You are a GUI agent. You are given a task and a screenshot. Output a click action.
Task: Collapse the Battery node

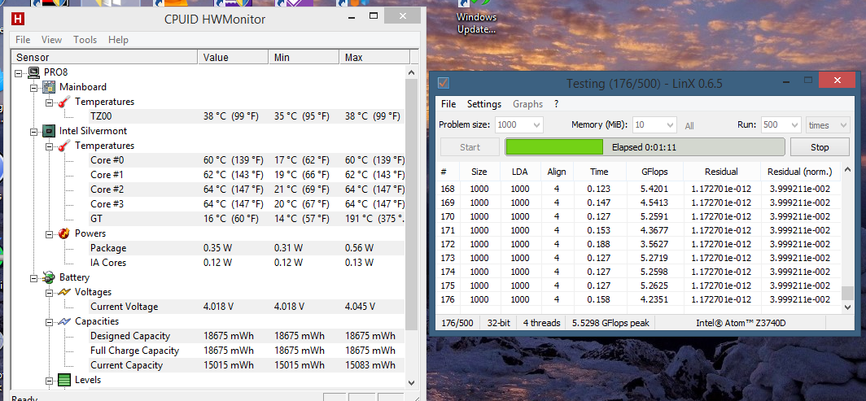click(x=33, y=277)
